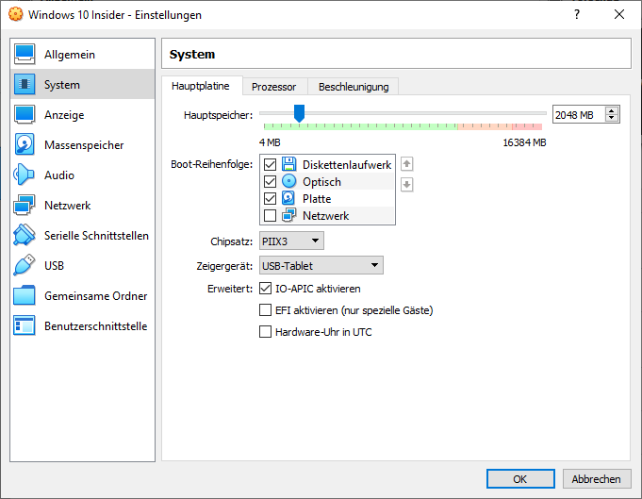Enable EFI aktivieren checkbox
This screenshot has height=499, width=642.
tap(265, 310)
